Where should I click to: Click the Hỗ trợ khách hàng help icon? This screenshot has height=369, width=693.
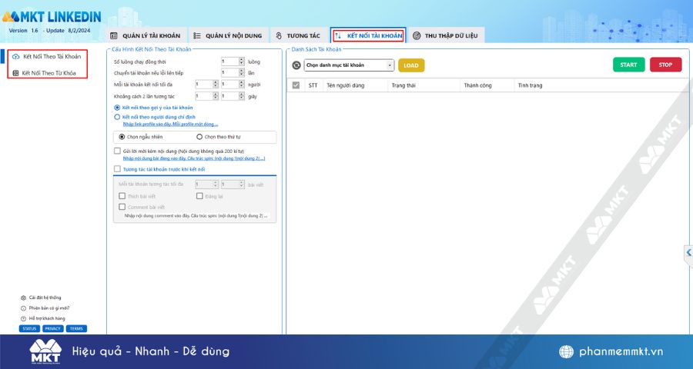coord(23,319)
